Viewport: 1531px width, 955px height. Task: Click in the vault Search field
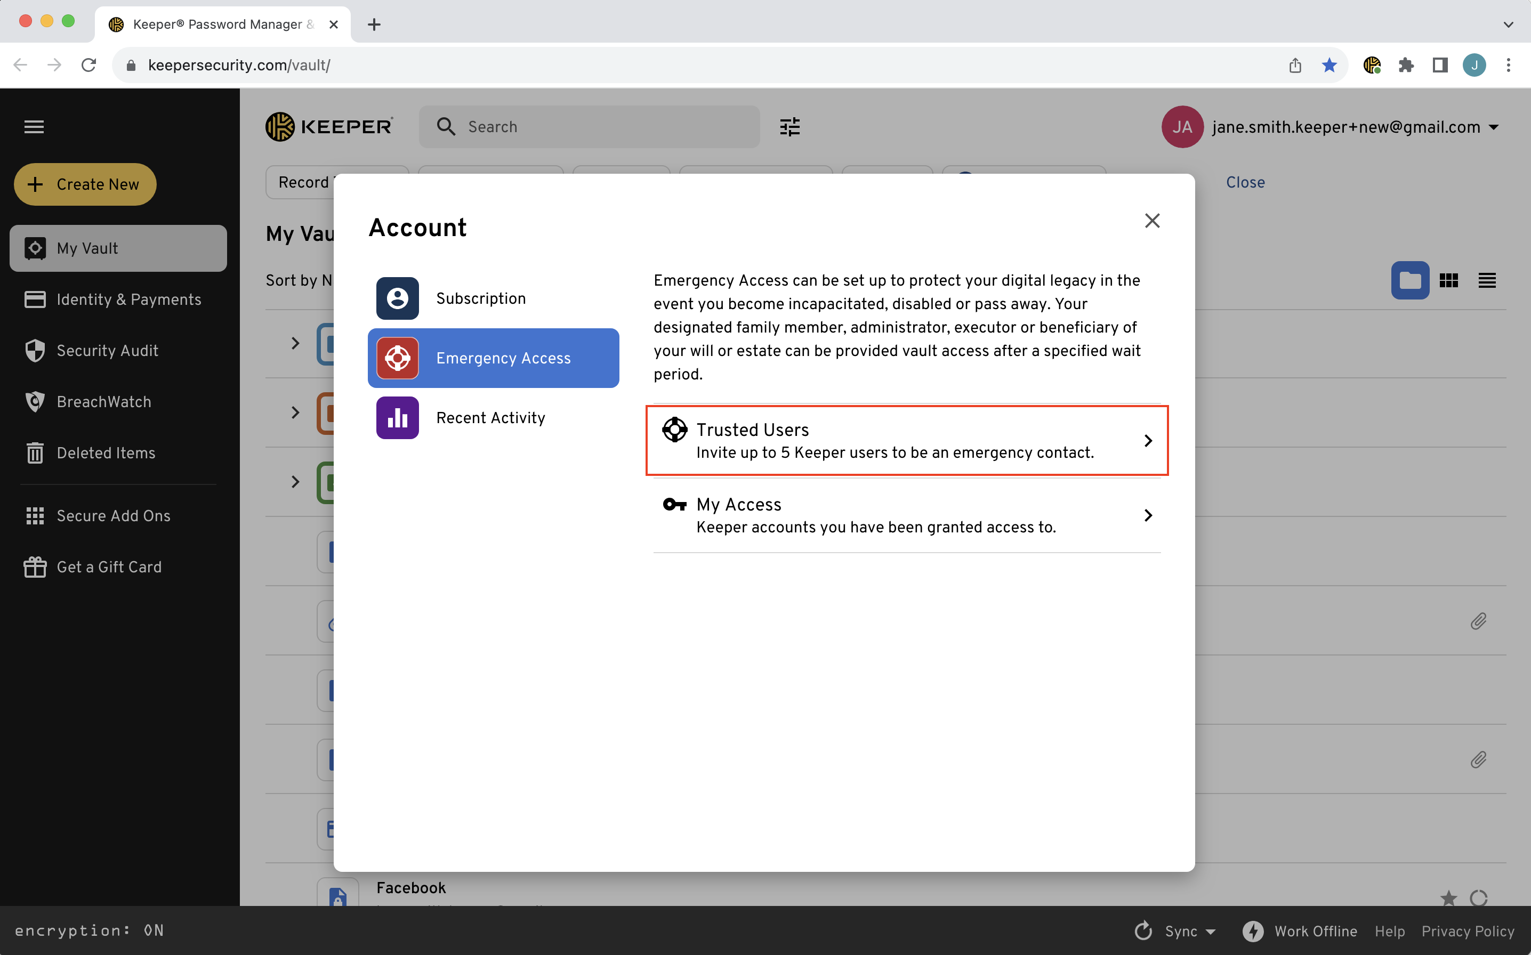coord(600,127)
